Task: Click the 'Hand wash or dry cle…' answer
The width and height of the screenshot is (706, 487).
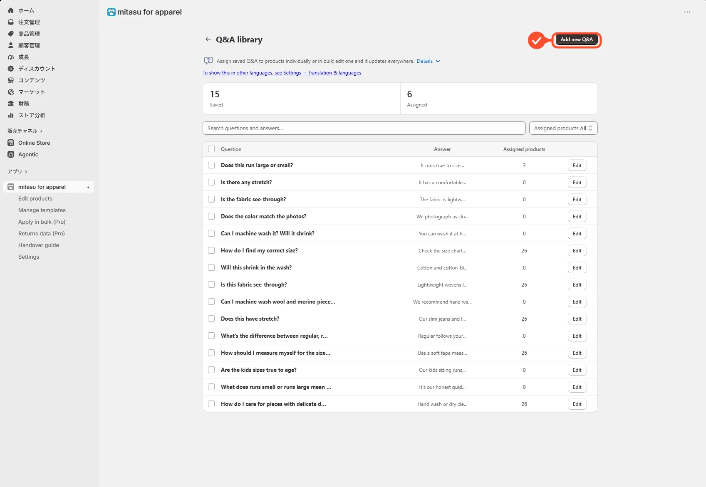Action: click(x=442, y=404)
